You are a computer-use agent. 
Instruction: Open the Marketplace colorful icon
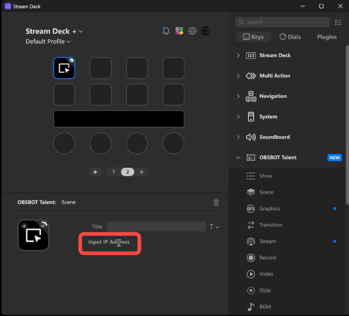point(179,31)
